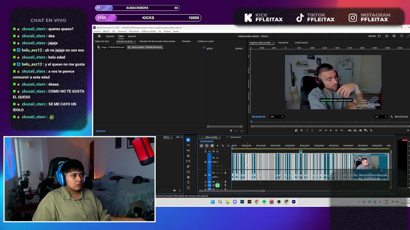Screen dimensions: 410x230
Task: Toggle lock on Video 1 track
Action: tap(205, 162)
